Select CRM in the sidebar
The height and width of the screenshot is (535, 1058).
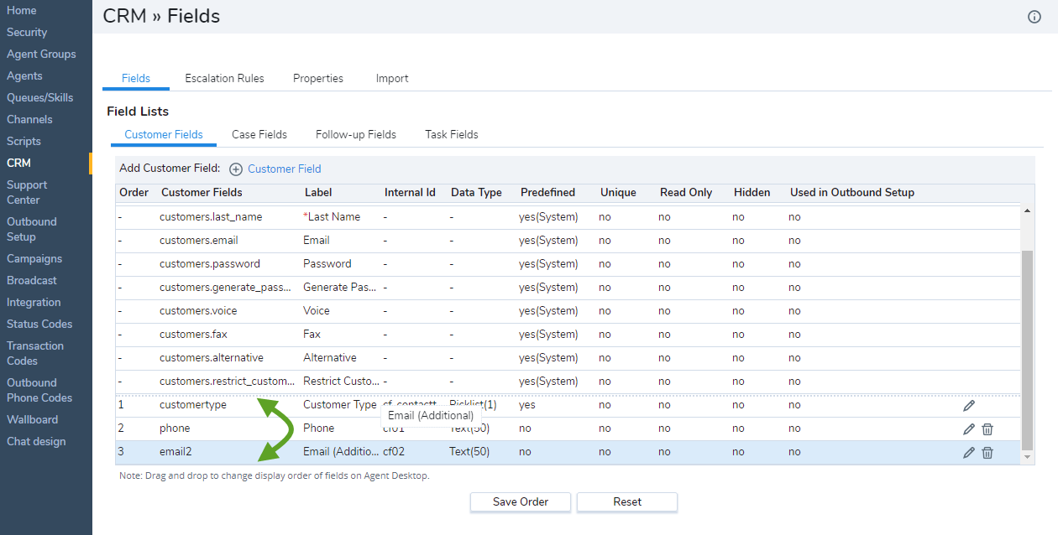[18, 163]
